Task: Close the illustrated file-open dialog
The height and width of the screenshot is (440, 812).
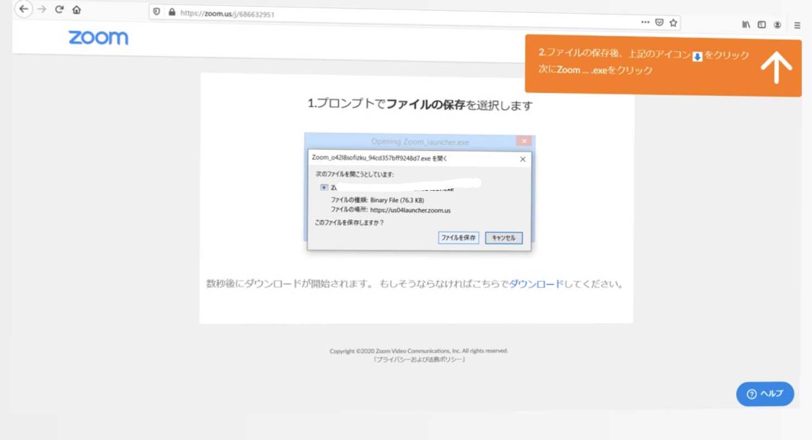Action: click(x=522, y=159)
